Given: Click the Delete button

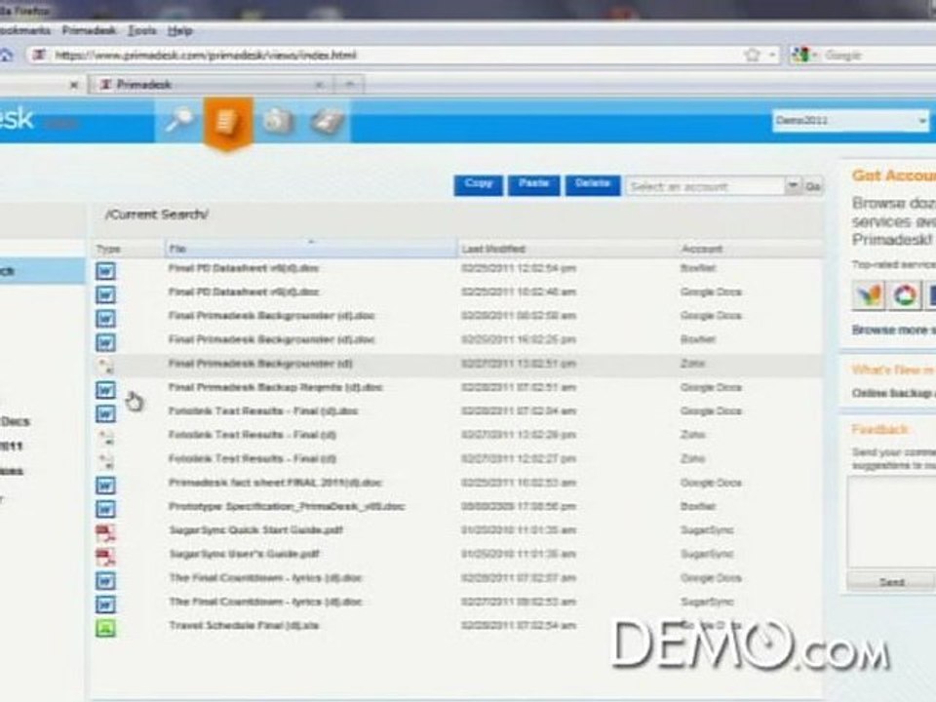Looking at the screenshot, I should click(593, 185).
